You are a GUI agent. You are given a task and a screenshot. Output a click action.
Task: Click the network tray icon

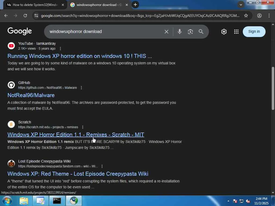click(x=241, y=201)
